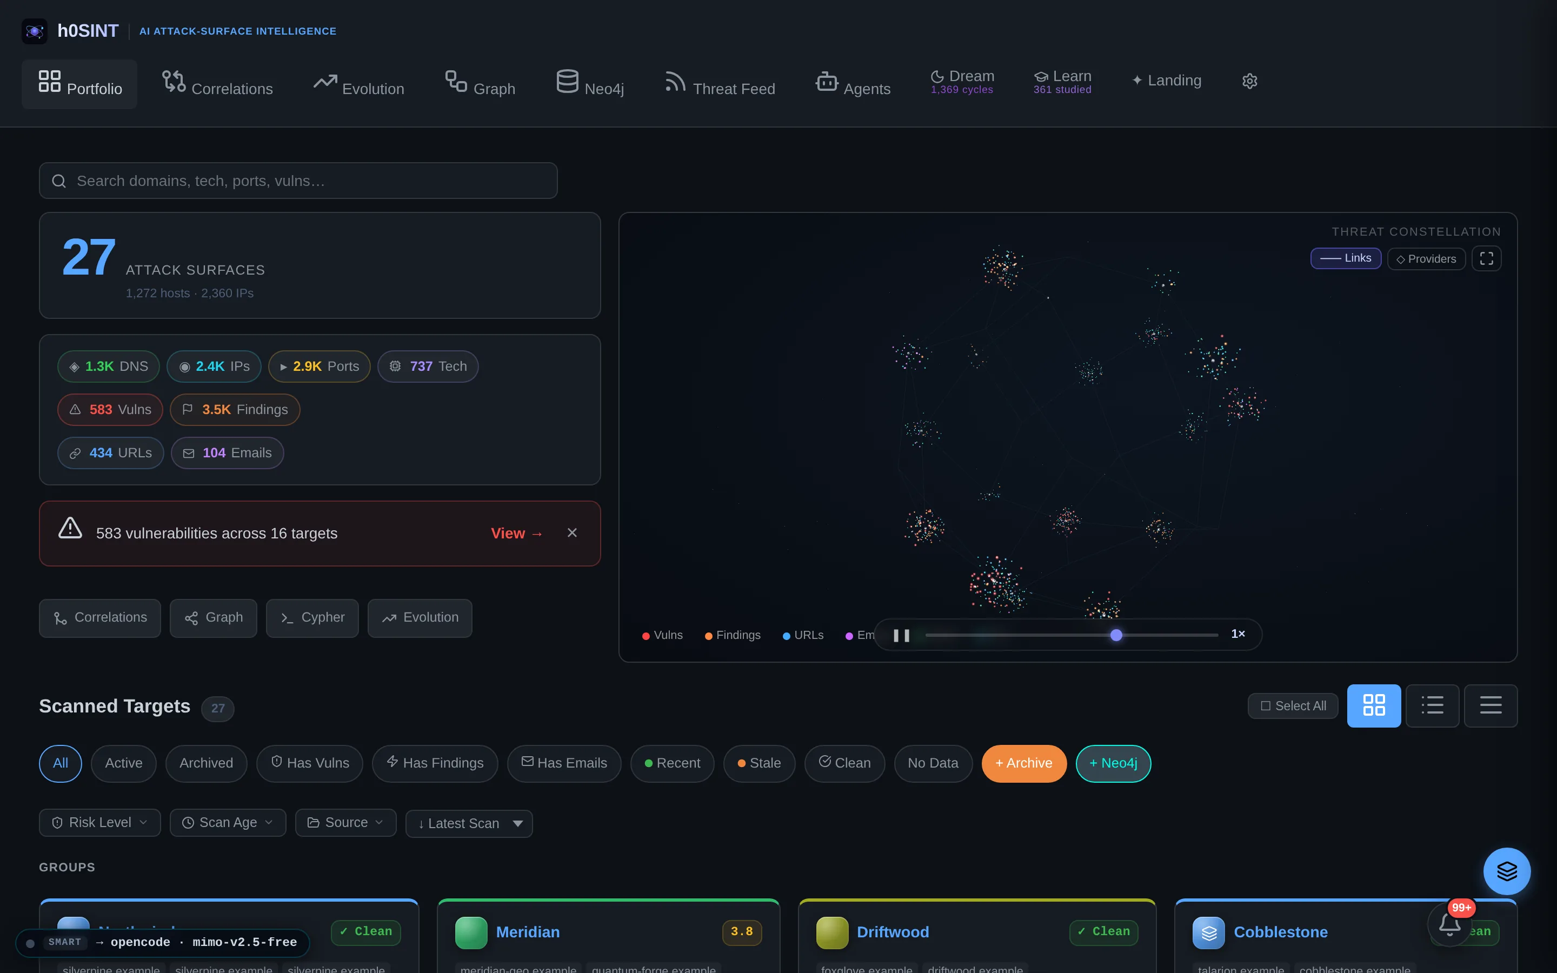Expand the Risk Level dropdown

[99, 822]
